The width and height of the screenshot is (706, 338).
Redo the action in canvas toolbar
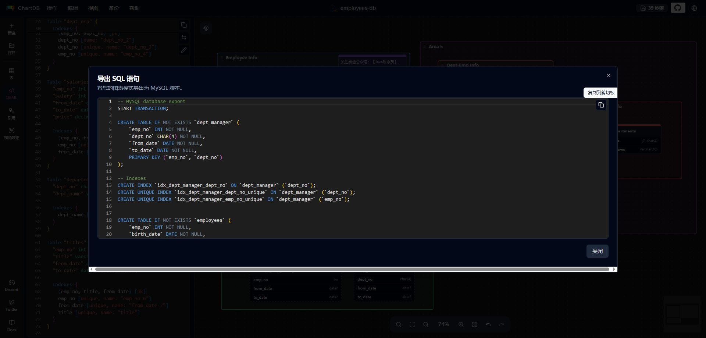[502, 324]
